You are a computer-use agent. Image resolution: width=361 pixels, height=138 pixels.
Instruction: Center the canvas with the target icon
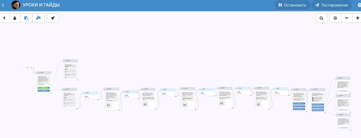[x=335, y=18]
